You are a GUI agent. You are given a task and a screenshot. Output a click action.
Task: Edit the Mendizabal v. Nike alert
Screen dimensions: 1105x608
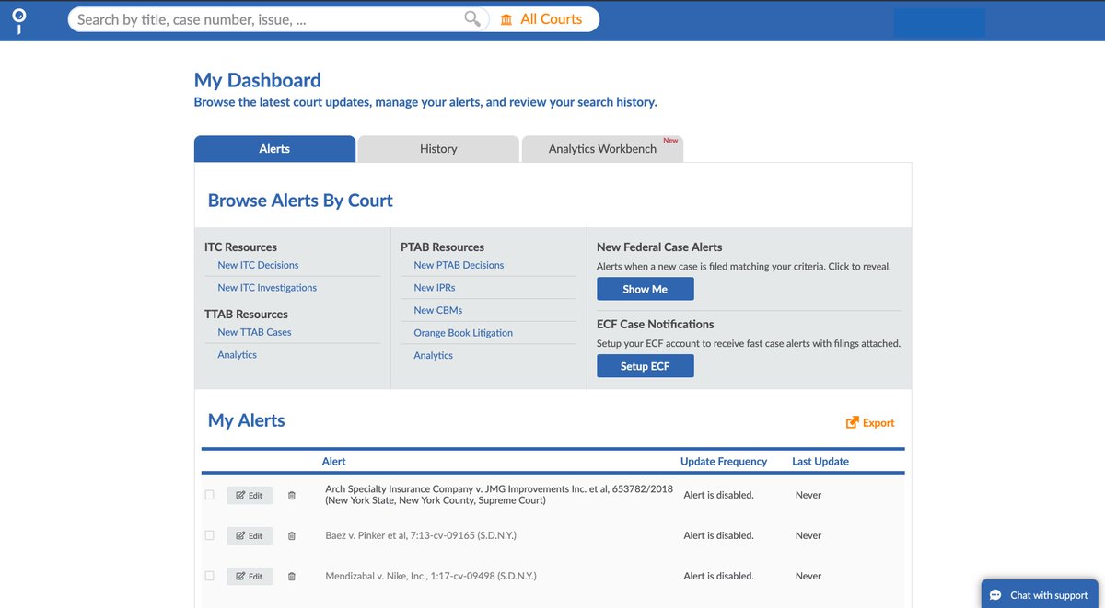pos(250,576)
